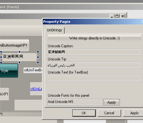Viewport: 143px width, 123px height.
Task: Maximize the form designer window
Action: [x=117, y=16]
